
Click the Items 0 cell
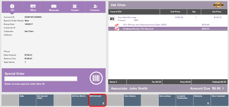[x=117, y=82]
